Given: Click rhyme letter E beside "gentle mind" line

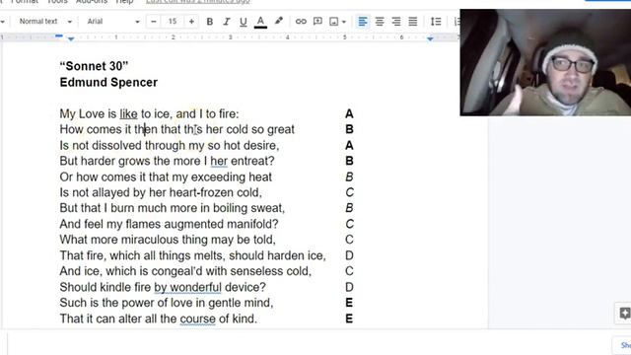Looking at the screenshot, I should coord(349,303).
